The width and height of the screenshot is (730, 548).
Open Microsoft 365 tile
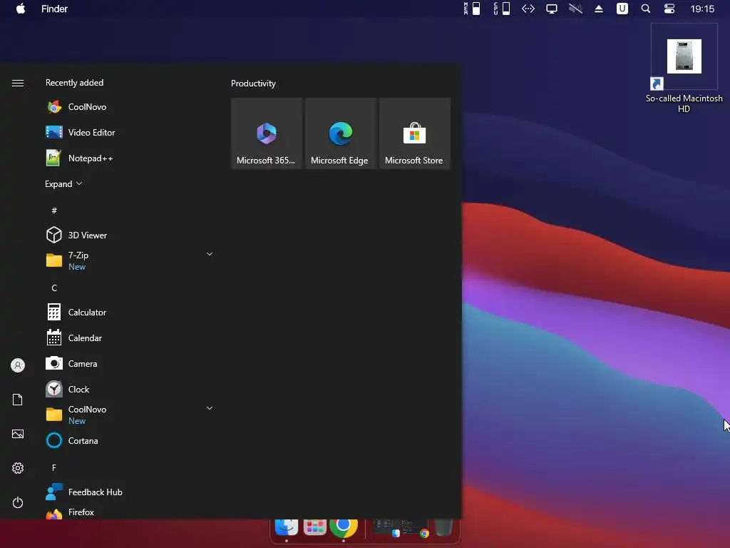tap(267, 133)
